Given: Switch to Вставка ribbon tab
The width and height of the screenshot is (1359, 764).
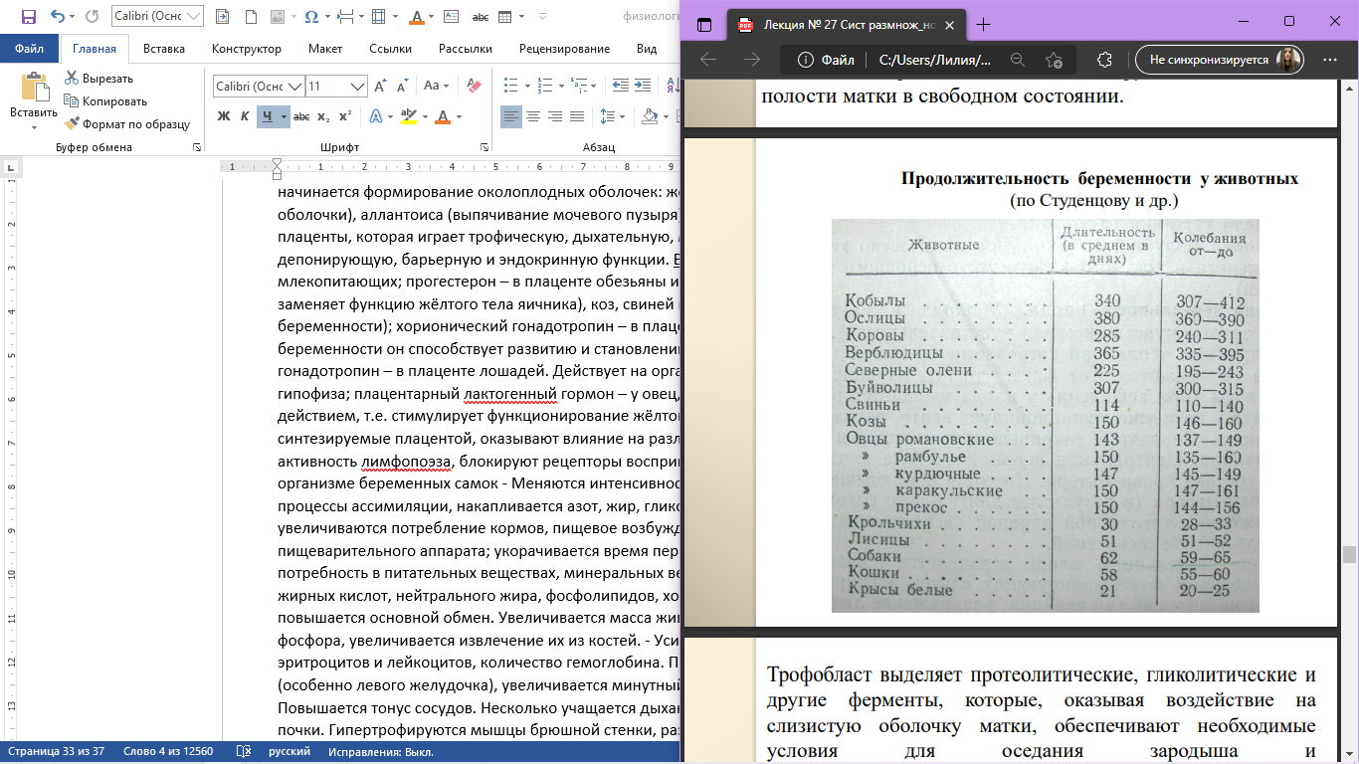Looking at the screenshot, I should click(x=164, y=49).
